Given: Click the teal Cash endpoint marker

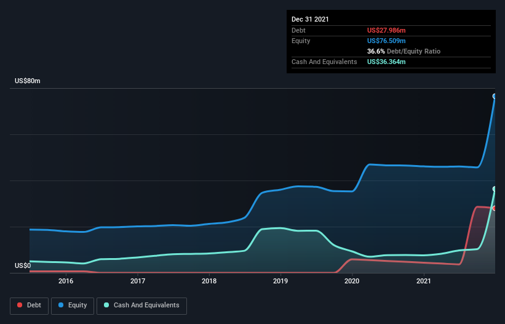Looking at the screenshot, I should coord(495,188).
